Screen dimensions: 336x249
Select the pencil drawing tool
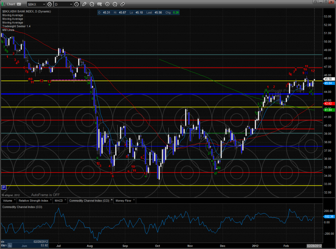coord(84,4)
